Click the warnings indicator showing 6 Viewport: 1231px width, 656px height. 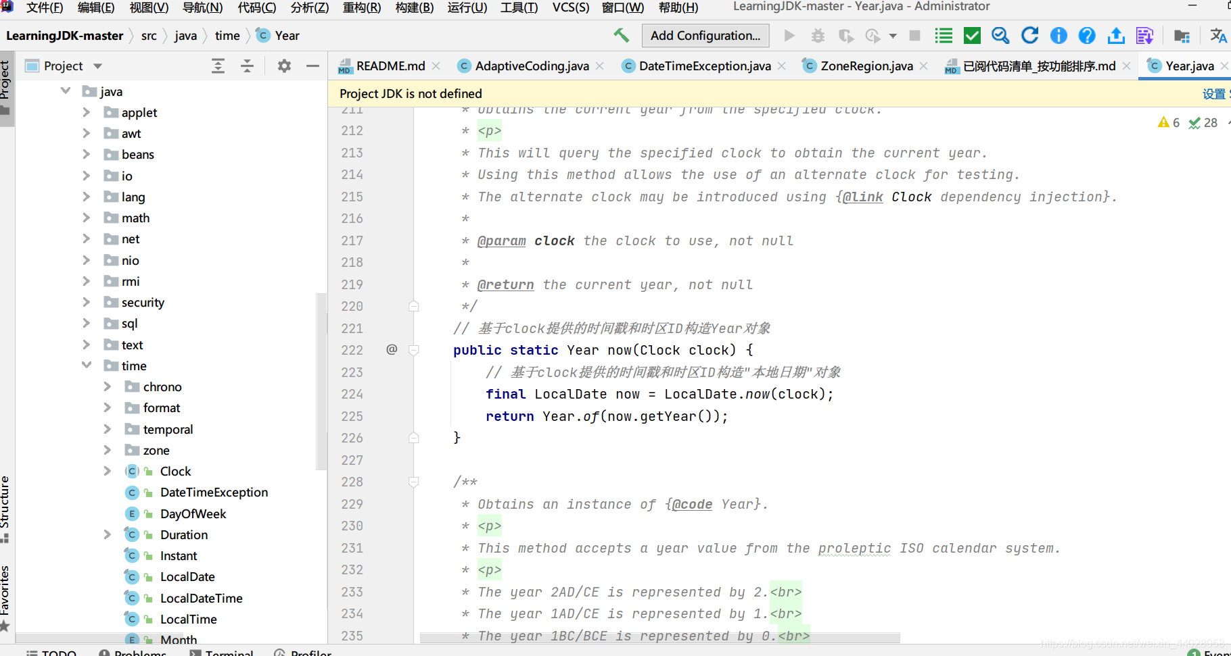click(1169, 122)
